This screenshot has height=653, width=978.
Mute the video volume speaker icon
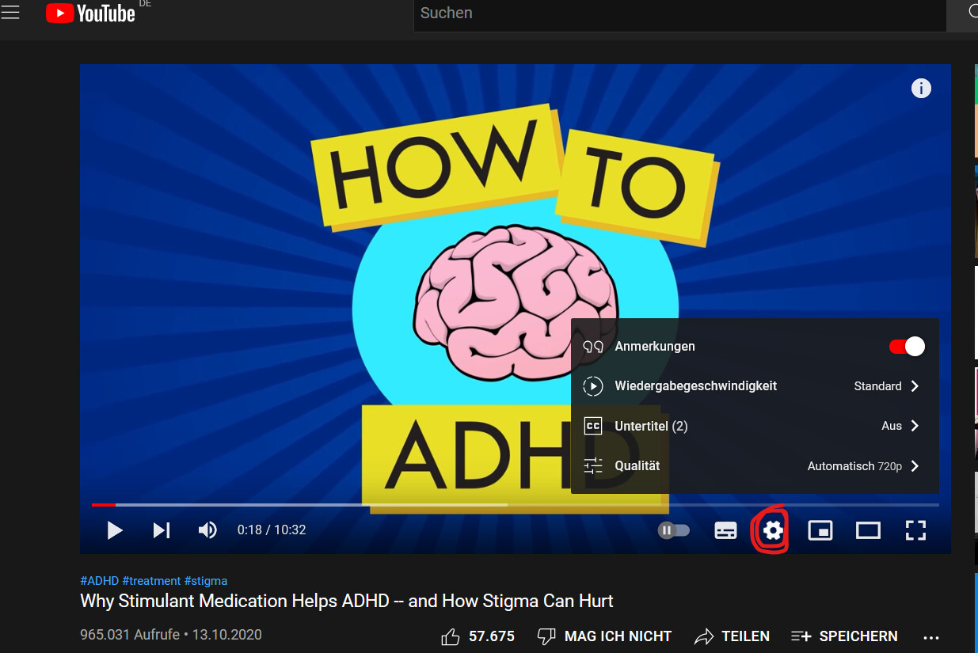tap(207, 530)
